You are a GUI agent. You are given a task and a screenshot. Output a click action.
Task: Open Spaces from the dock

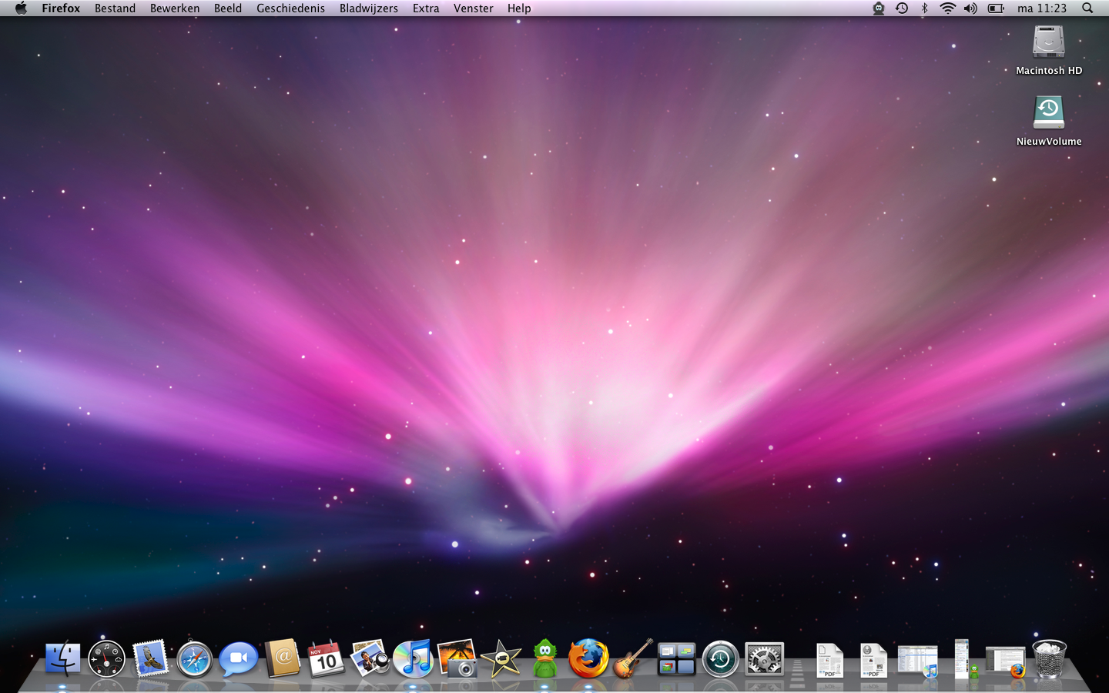[x=676, y=660]
